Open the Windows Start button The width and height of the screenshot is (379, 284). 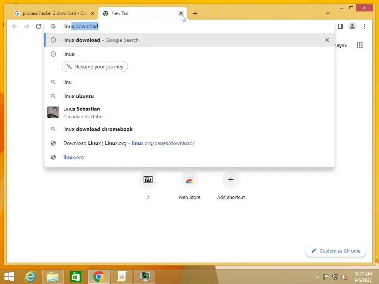point(9,277)
